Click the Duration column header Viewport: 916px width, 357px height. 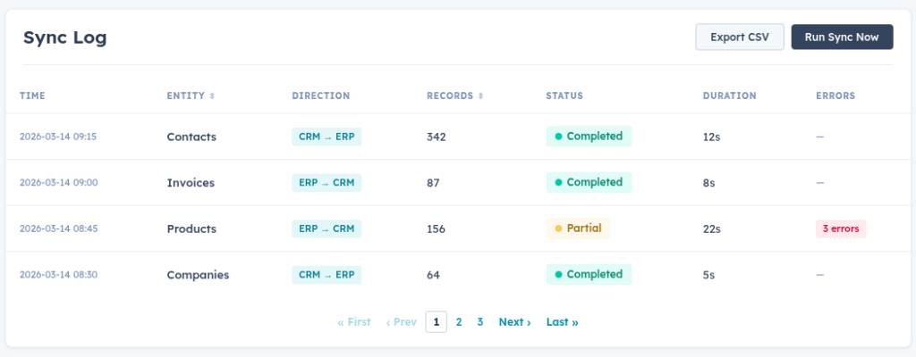(x=729, y=95)
